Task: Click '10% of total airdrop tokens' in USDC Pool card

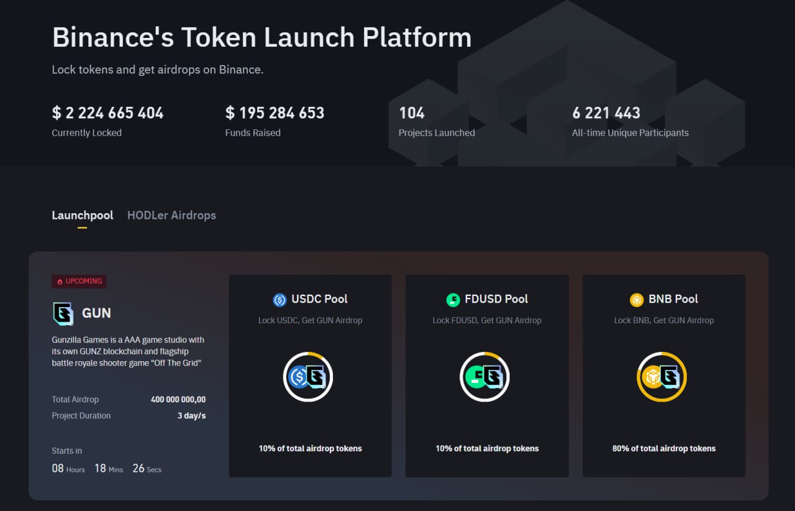Action: point(310,448)
